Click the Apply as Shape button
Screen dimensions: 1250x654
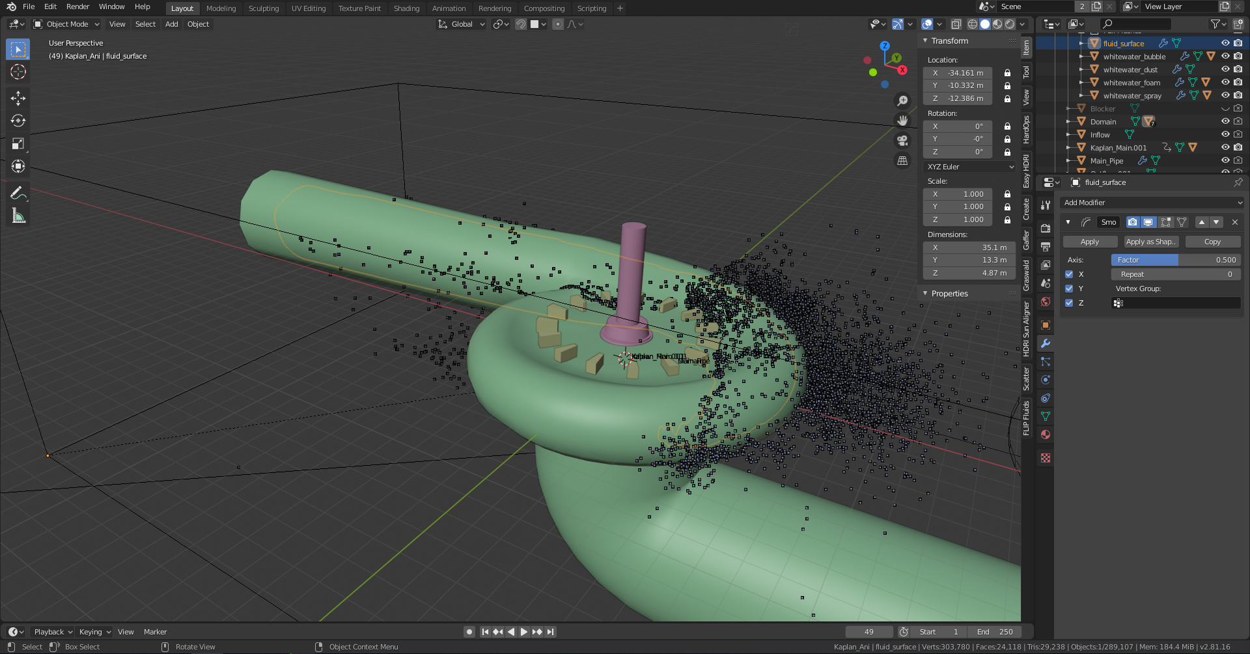tap(1151, 242)
